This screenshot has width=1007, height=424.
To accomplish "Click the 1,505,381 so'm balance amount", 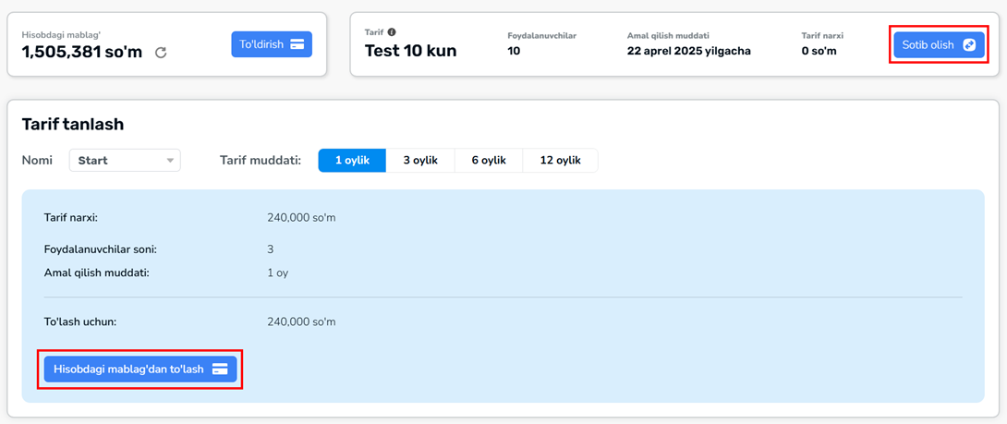I will point(81,53).
